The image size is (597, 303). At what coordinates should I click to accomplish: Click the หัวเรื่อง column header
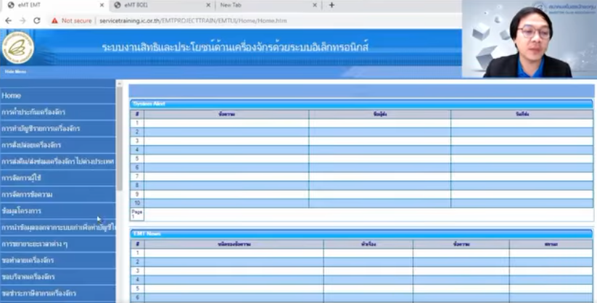(x=369, y=244)
